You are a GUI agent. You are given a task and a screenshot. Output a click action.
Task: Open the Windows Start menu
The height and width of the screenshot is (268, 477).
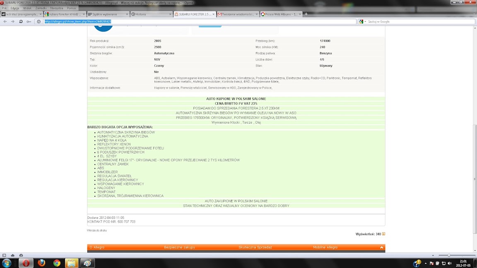(x=7, y=263)
